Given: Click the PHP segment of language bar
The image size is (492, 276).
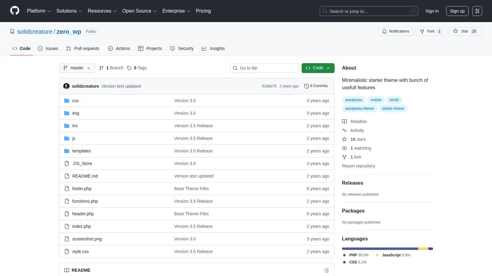Looking at the screenshot, I should tap(380, 249).
